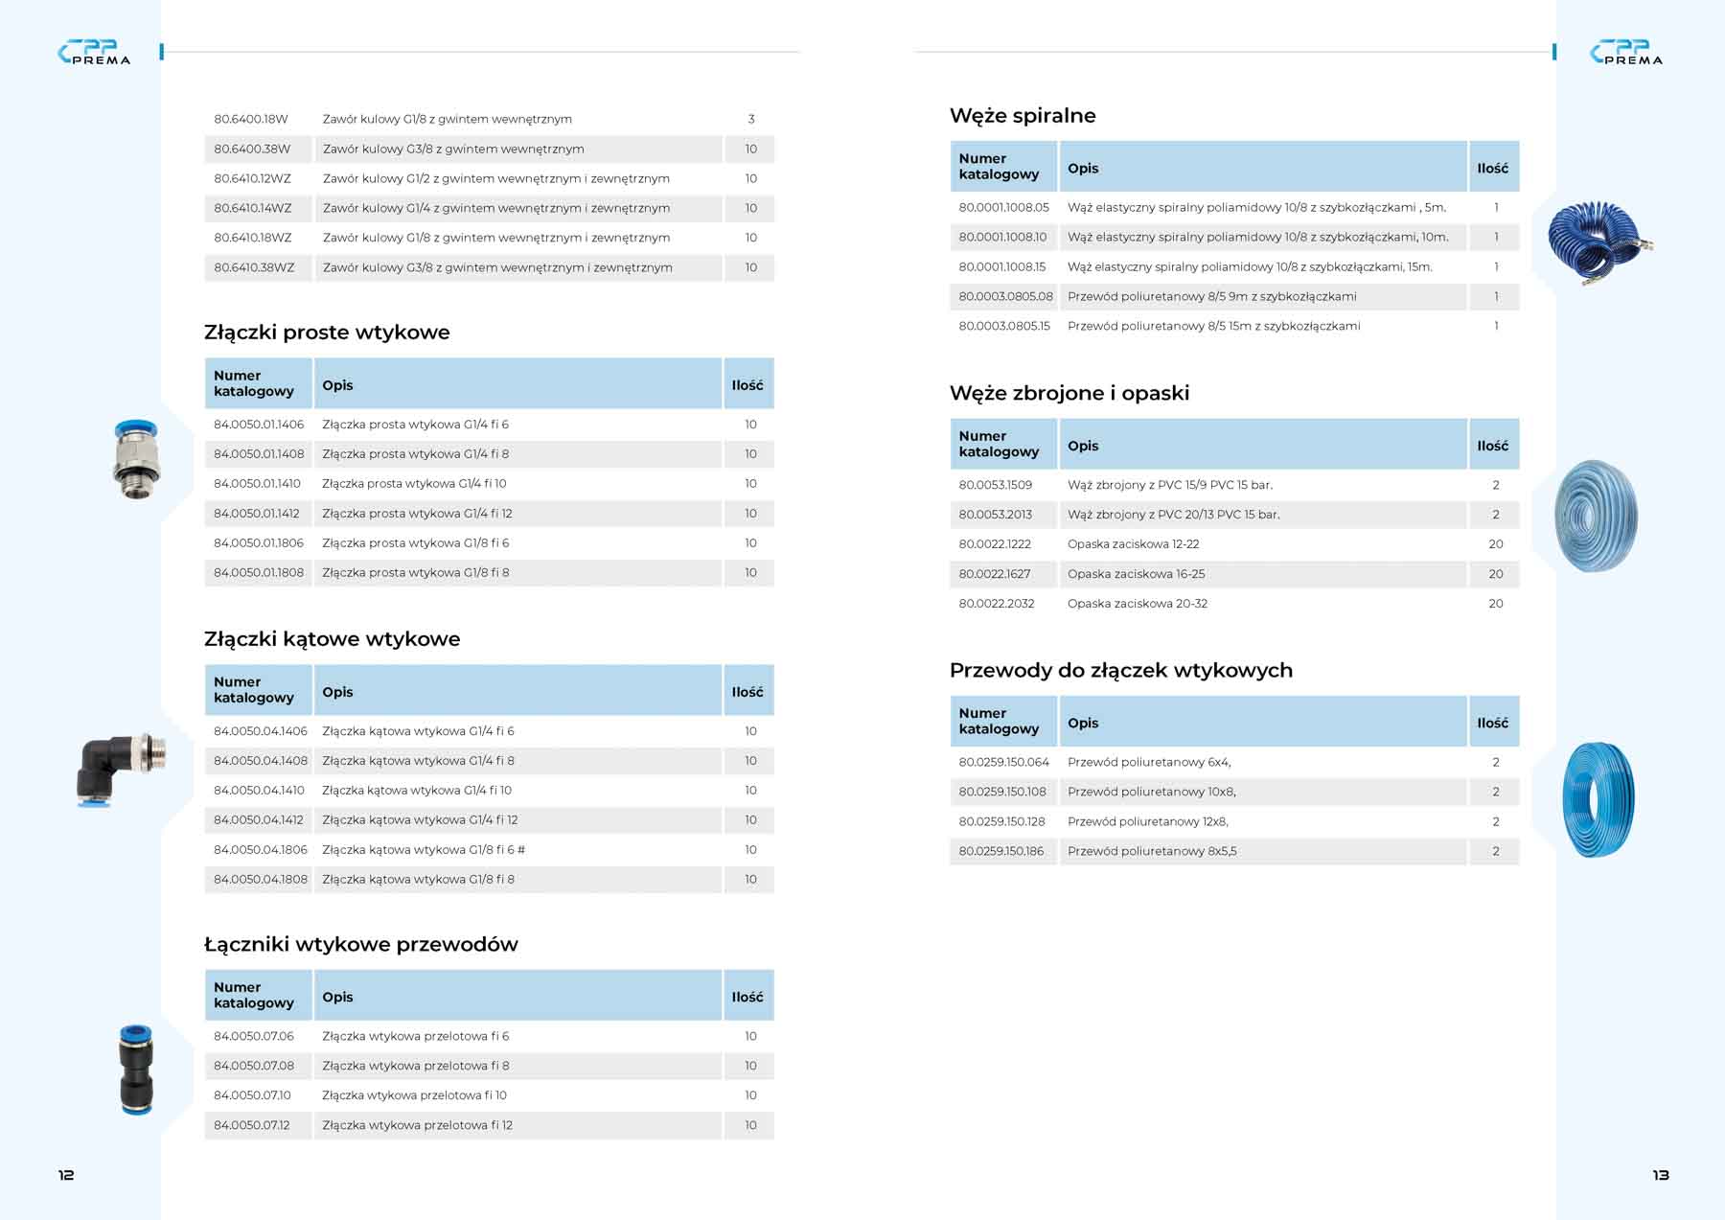
Task: Click page number 12 at the bottom left
Action: [66, 1175]
